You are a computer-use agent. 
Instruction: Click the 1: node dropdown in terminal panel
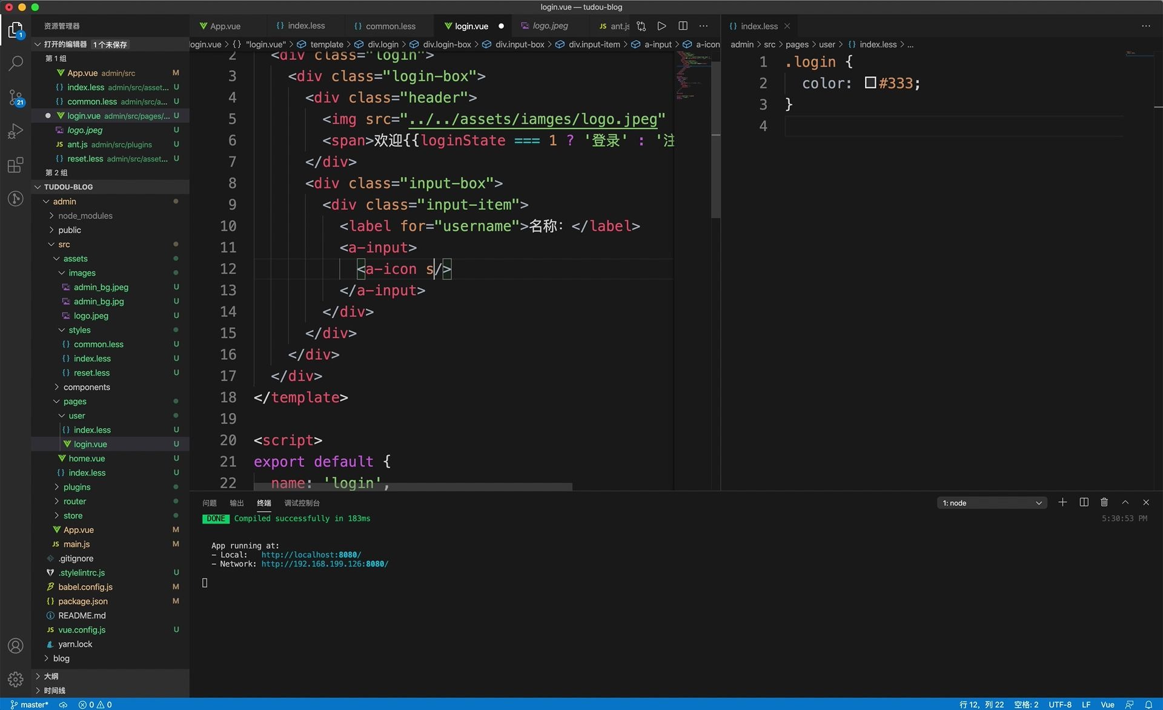[990, 502]
